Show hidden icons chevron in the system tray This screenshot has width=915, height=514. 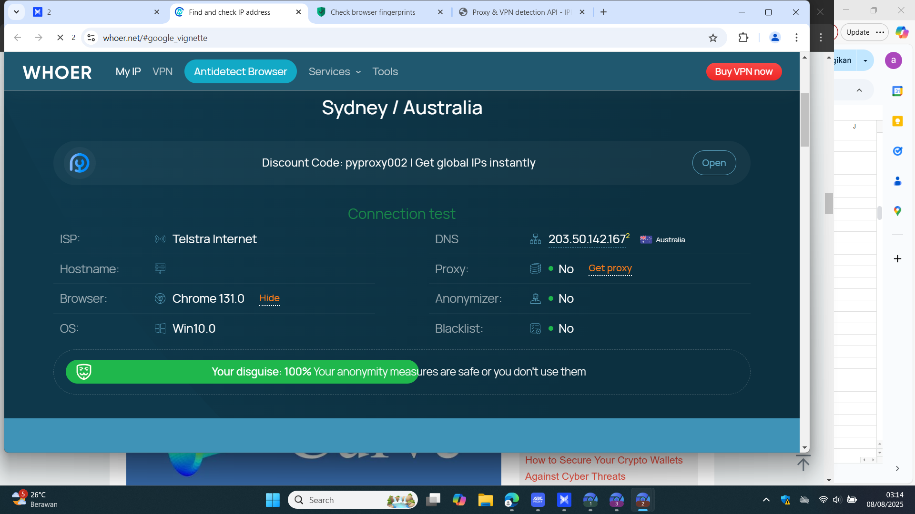pos(766,500)
